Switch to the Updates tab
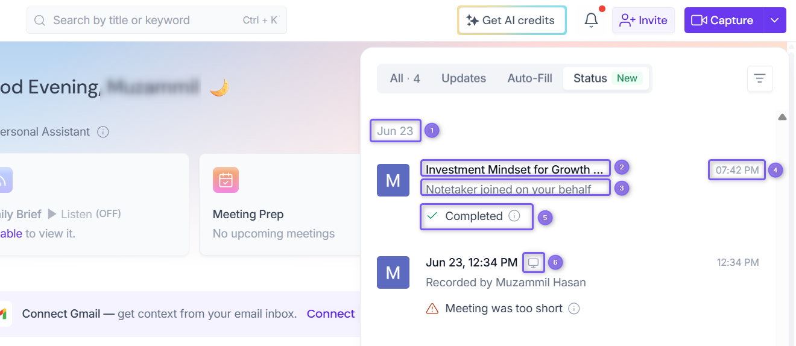The width and height of the screenshot is (796, 346). (x=464, y=78)
